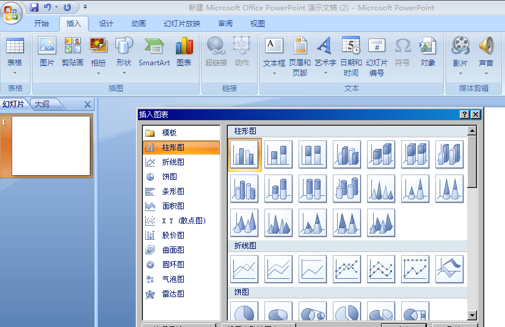This screenshot has width=505, height=327.
Task: Go to the 幻灯片放映 tab
Action: 182,24
